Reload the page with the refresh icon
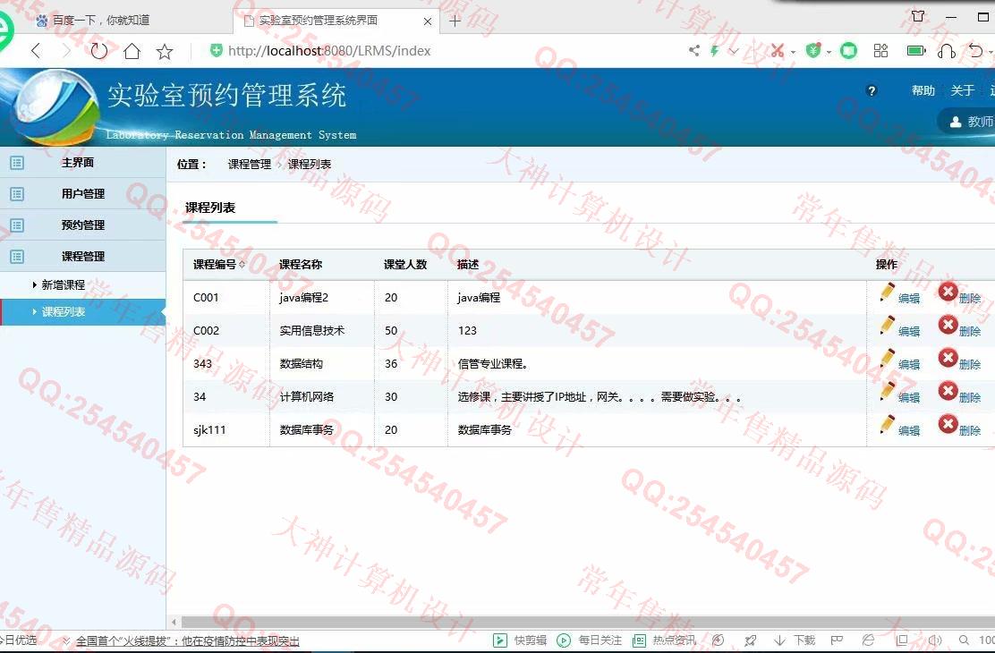The image size is (995, 653). [x=99, y=51]
